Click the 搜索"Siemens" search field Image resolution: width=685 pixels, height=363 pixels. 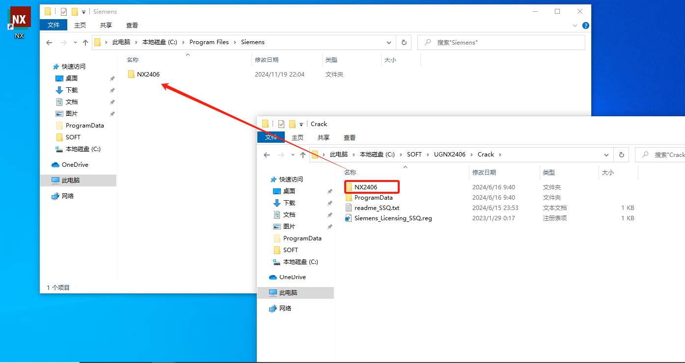pyautogui.click(x=501, y=43)
